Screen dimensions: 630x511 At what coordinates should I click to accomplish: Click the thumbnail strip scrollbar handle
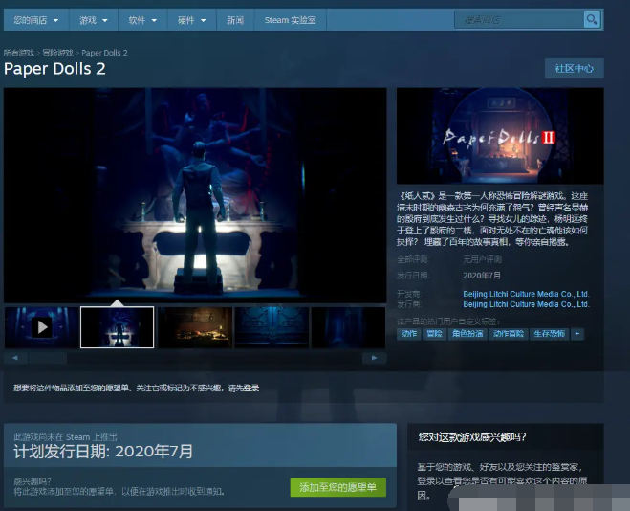tap(48, 358)
